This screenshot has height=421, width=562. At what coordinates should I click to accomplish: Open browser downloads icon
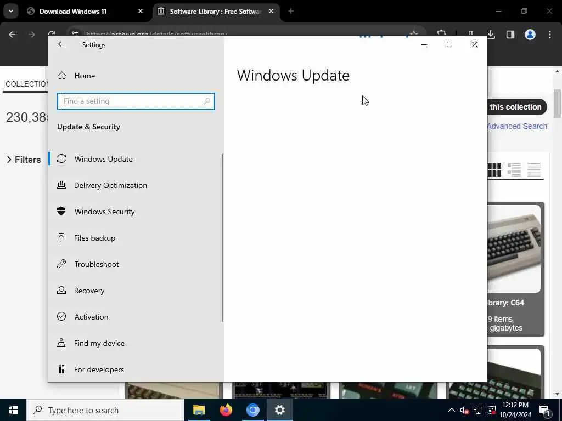coord(491,35)
